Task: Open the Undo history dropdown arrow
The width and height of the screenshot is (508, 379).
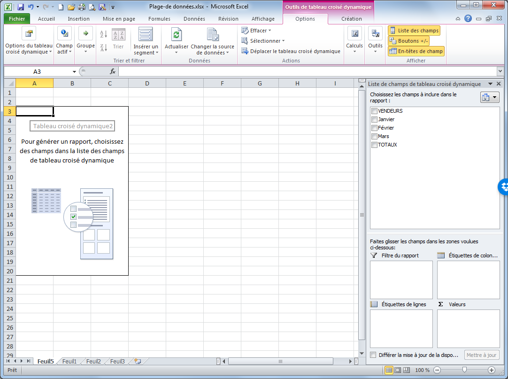Action: [x=38, y=7]
